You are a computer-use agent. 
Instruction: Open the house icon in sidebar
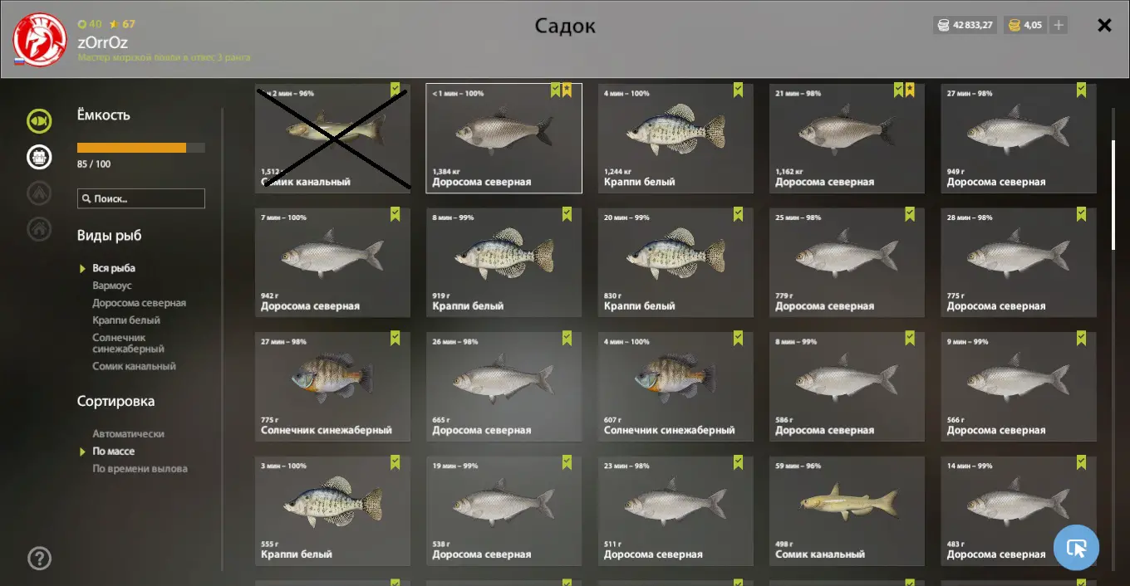[39, 228]
